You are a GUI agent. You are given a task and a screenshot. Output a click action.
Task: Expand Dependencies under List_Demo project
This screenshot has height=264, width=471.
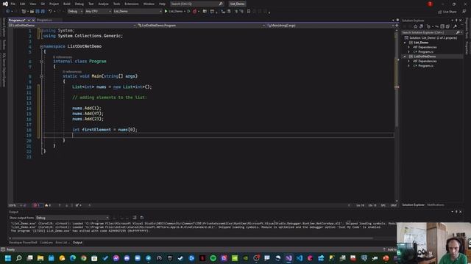tap(408, 47)
